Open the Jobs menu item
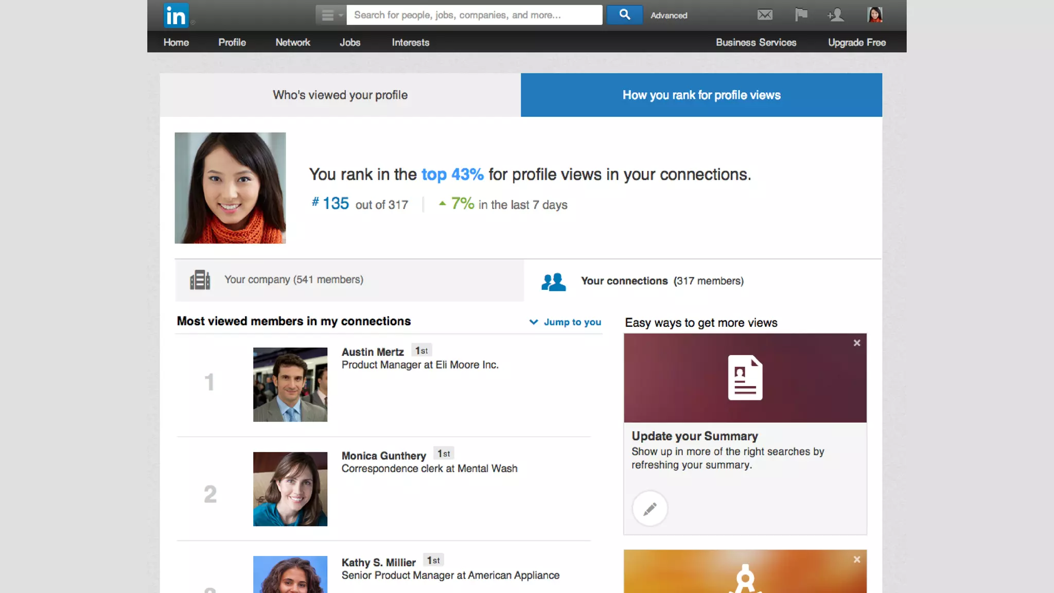 [x=350, y=43]
